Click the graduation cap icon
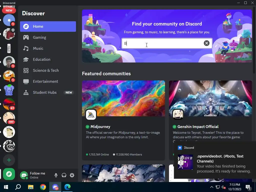The image size is (256, 192). click(26, 59)
